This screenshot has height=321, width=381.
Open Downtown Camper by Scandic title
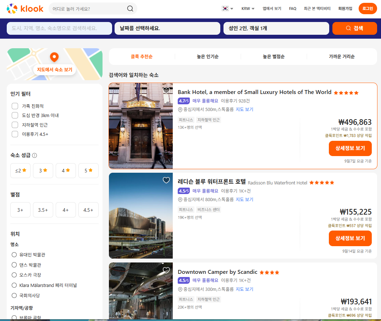217,272
